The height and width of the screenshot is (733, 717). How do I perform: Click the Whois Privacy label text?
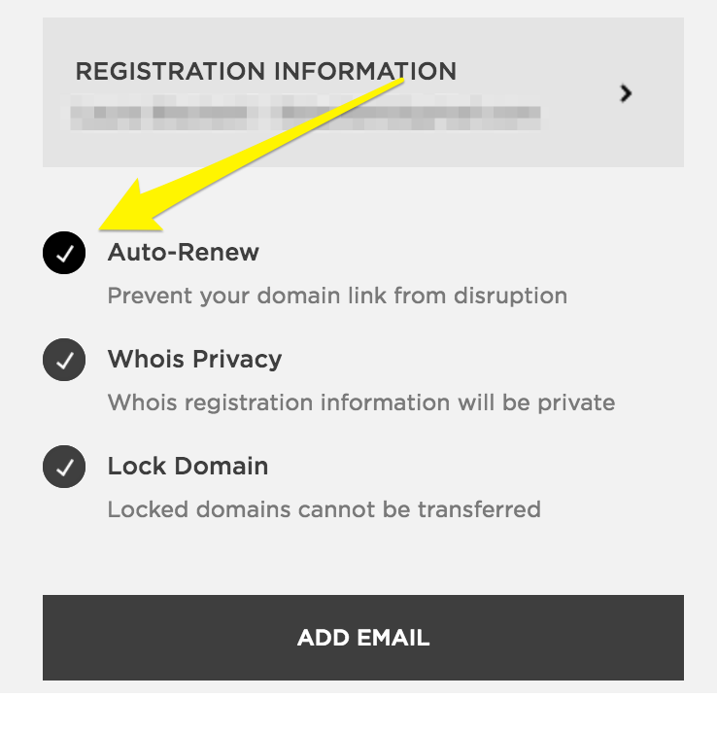(x=194, y=360)
